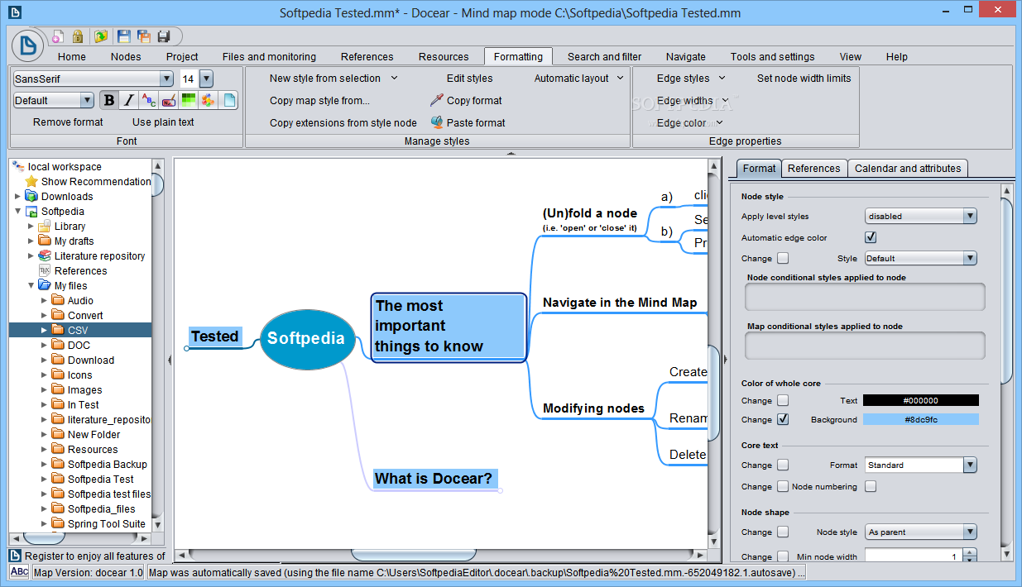Viewport: 1022px width, 587px height.
Task: Open the Home ribbon tab
Action: pos(72,56)
